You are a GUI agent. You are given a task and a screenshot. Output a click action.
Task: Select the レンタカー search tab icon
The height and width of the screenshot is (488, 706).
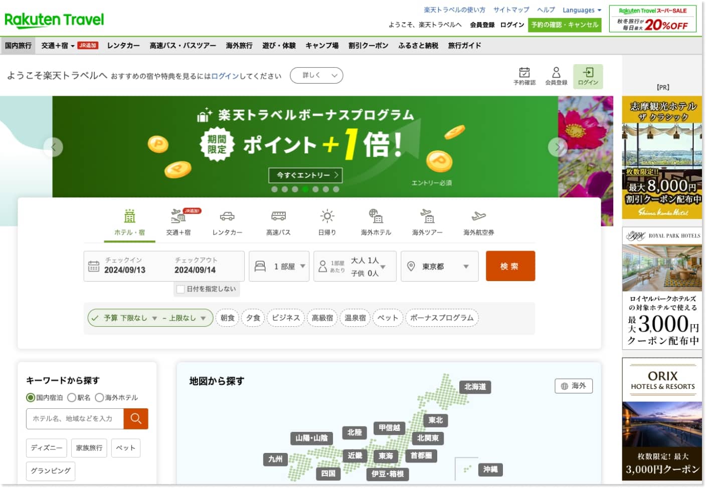(227, 216)
